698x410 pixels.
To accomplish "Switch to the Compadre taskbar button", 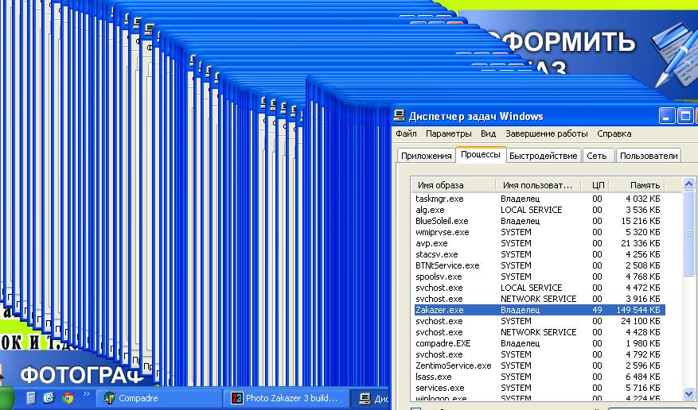I will 158,398.
